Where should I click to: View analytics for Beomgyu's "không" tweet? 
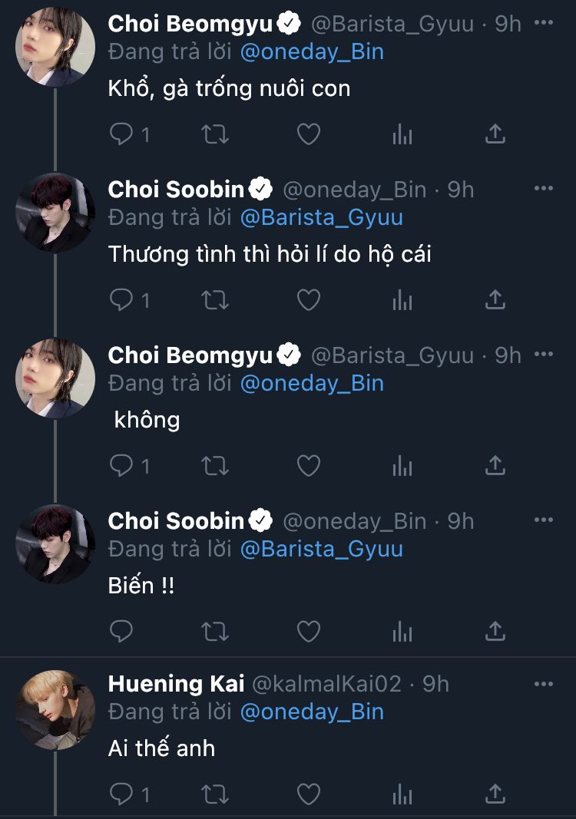pyautogui.click(x=402, y=466)
